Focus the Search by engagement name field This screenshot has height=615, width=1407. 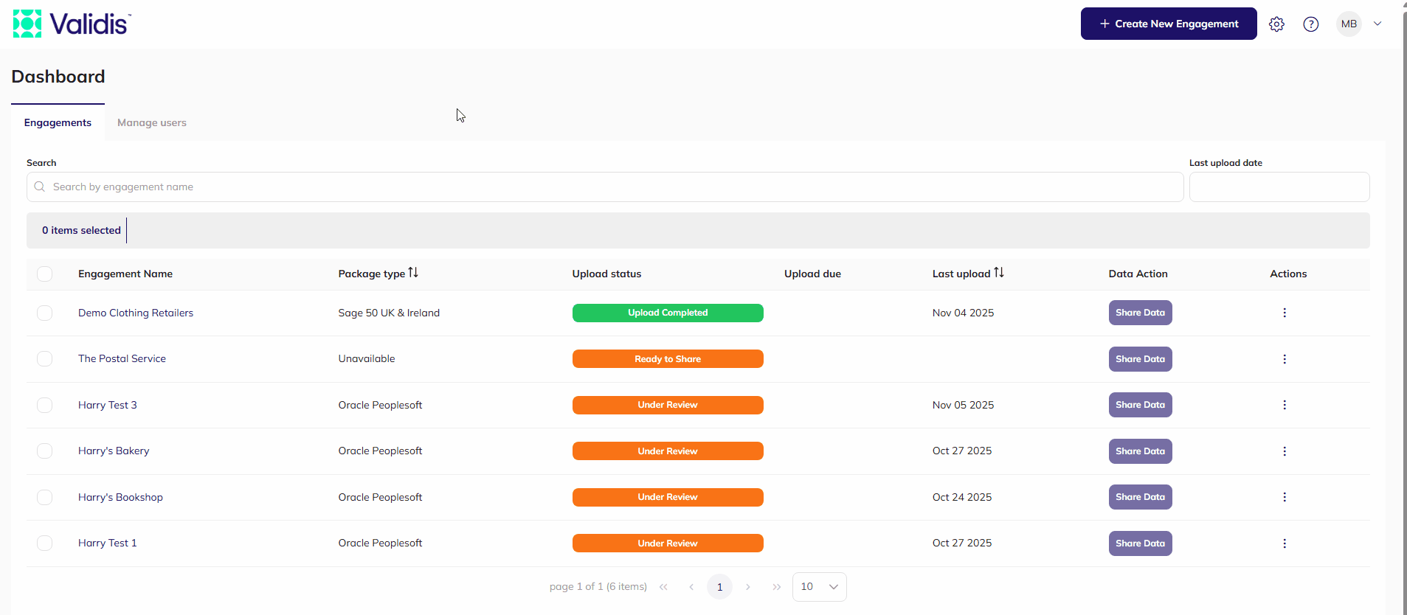coord(605,187)
